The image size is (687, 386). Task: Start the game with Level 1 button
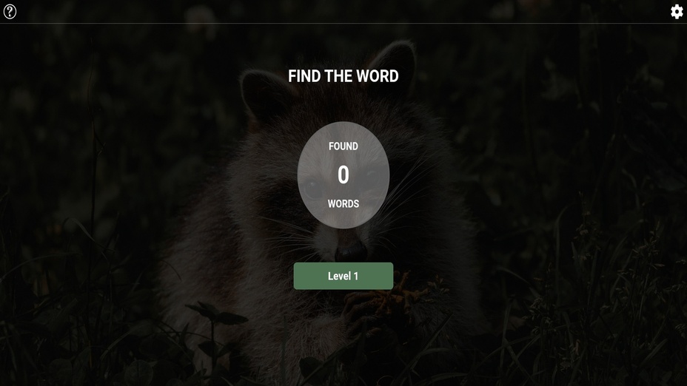(x=343, y=276)
